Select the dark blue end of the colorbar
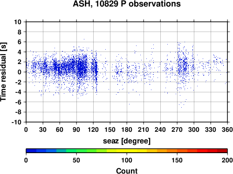 tap(31, 151)
